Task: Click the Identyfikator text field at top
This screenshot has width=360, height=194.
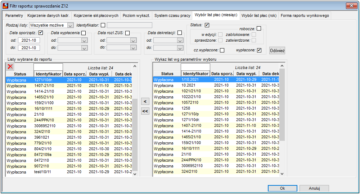Action: coord(130,25)
